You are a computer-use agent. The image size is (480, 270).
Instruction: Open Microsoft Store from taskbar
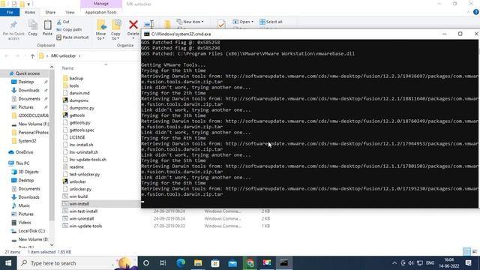(215, 263)
